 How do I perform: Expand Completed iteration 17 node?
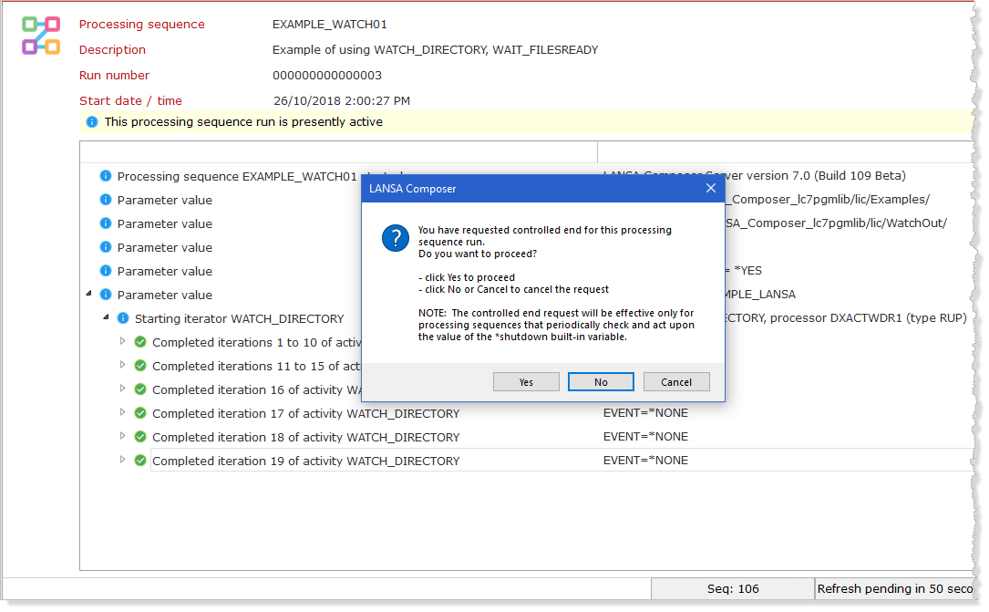pos(122,412)
